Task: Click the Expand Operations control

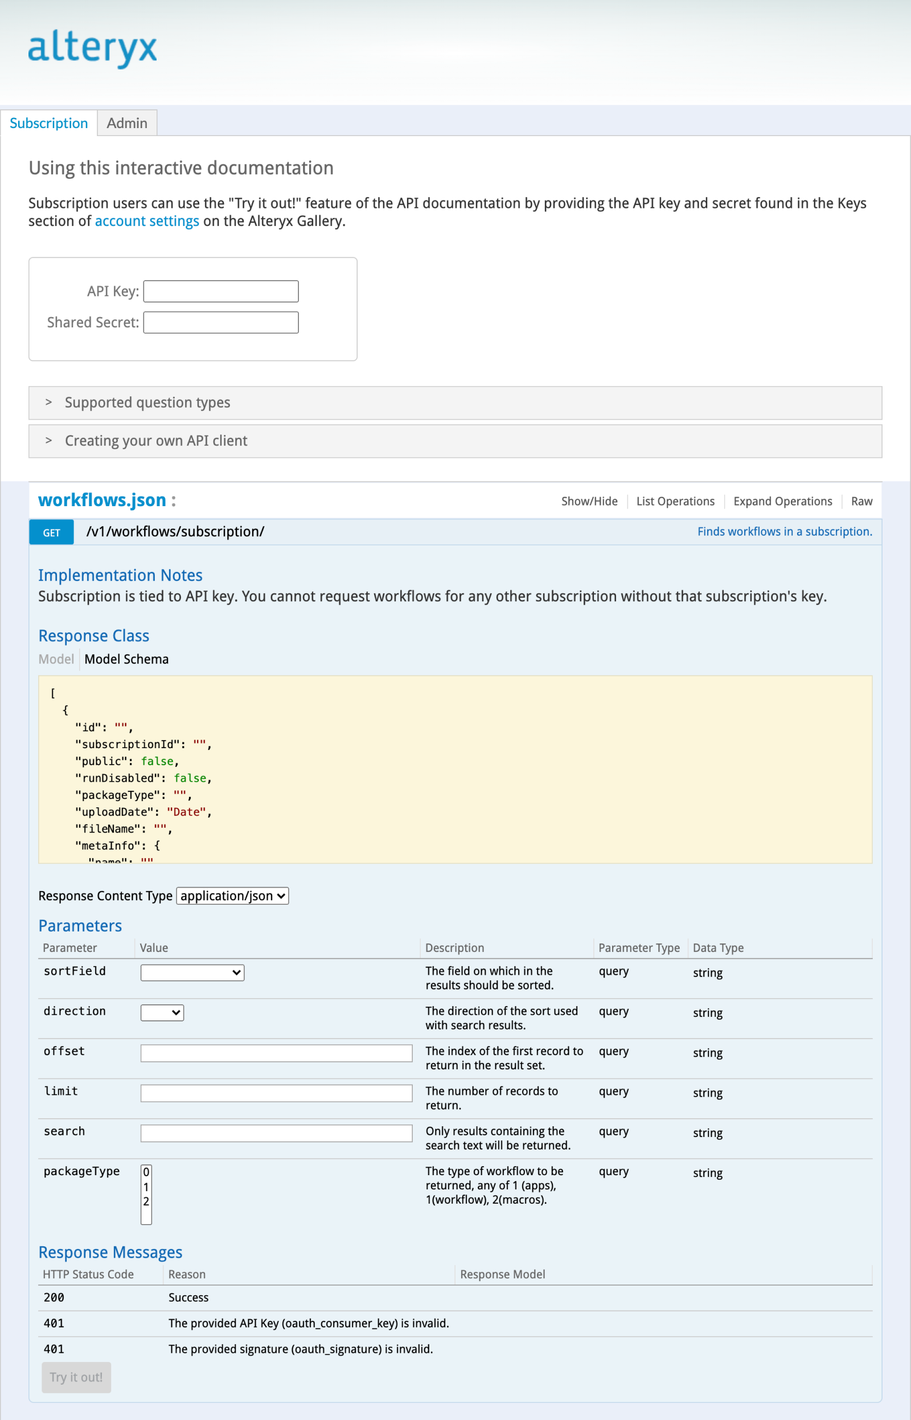Action: pos(783,501)
